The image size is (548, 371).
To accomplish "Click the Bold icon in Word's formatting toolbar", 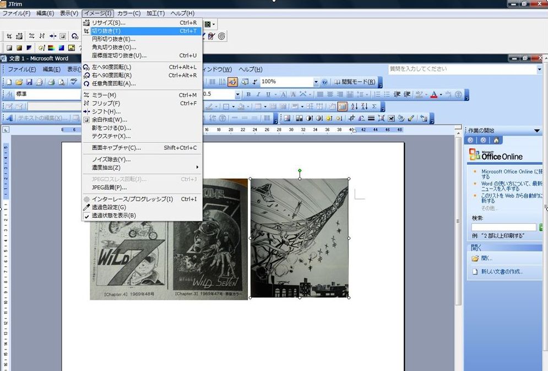I will click(249, 94).
